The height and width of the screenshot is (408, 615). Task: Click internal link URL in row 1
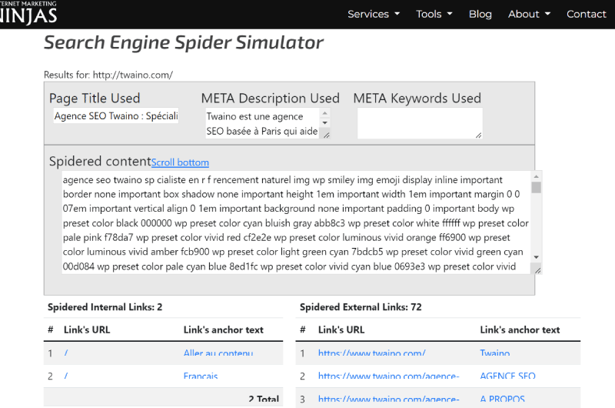click(x=66, y=353)
